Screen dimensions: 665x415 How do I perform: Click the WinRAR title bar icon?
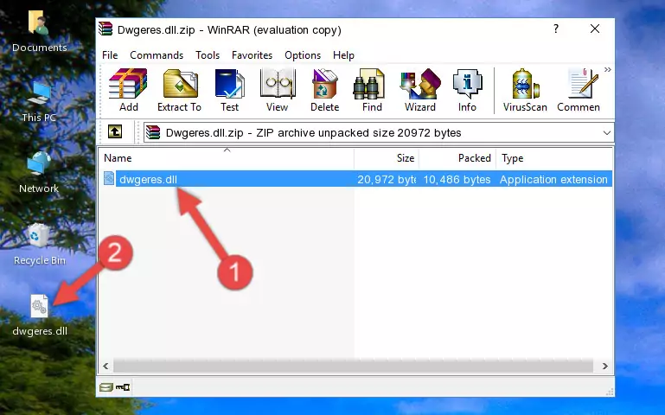click(106, 29)
